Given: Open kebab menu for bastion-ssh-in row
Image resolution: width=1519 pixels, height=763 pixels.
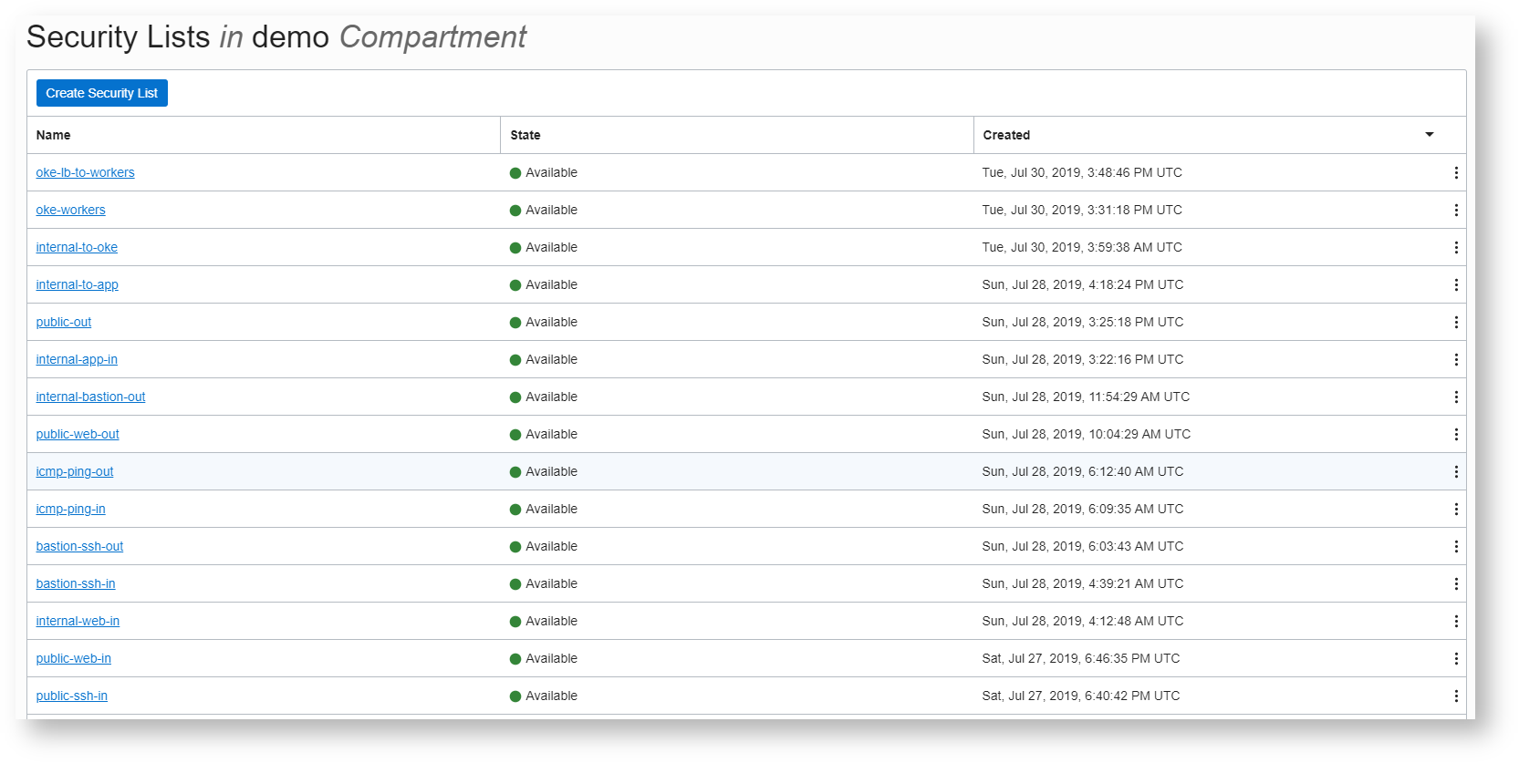Looking at the screenshot, I should click(x=1455, y=584).
